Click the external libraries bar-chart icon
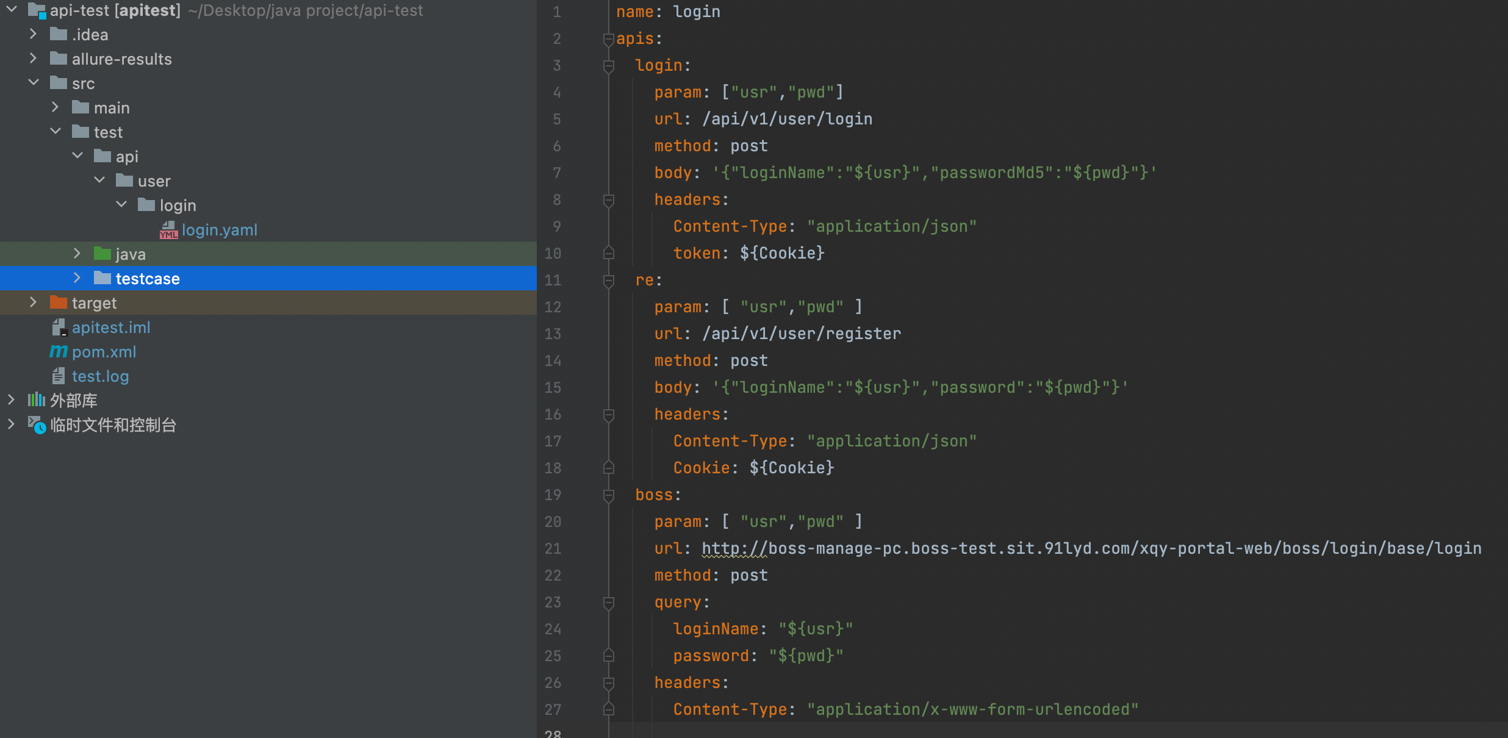The image size is (1508, 738). pos(37,400)
